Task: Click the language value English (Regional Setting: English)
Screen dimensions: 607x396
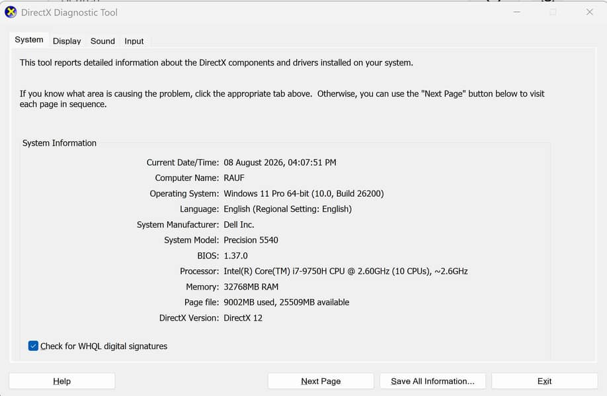Action: pyautogui.click(x=288, y=209)
